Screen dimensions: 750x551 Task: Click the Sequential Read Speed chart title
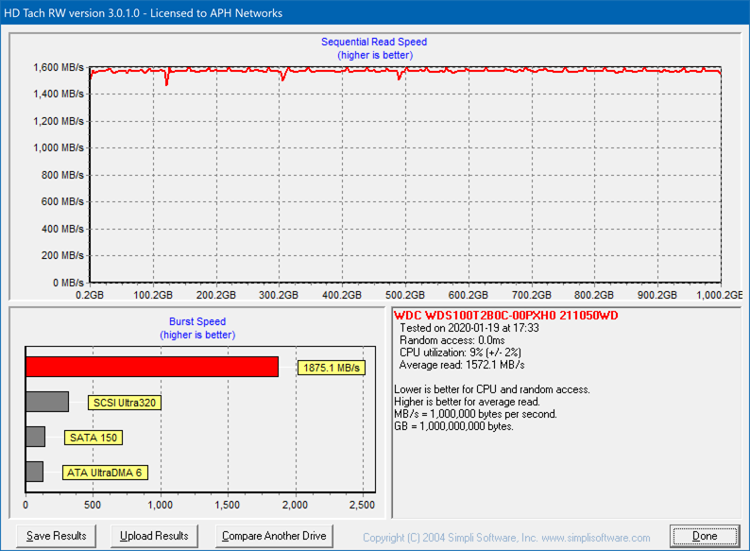374,42
